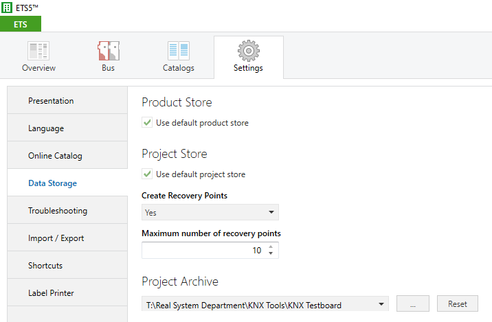The width and height of the screenshot is (492, 322).
Task: Open the Shortcuts settings section
Action: tap(67, 265)
